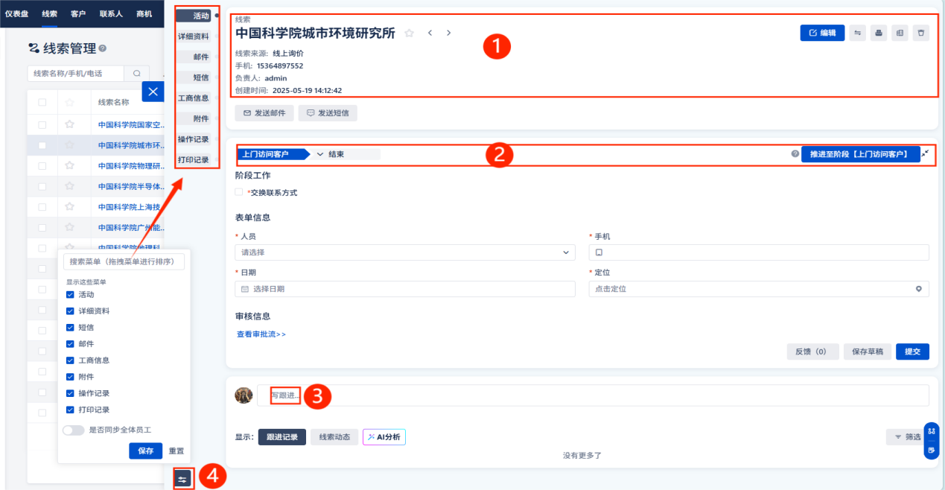Toggle 工商信息 checkbox in menu settings
945x490 pixels.
(70, 360)
